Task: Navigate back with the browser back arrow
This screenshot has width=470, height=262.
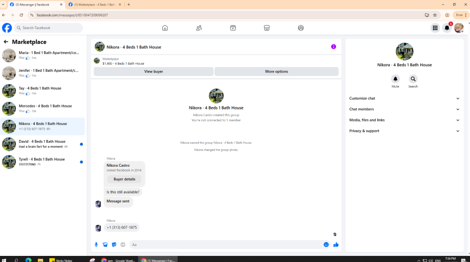Action: [x=4, y=15]
